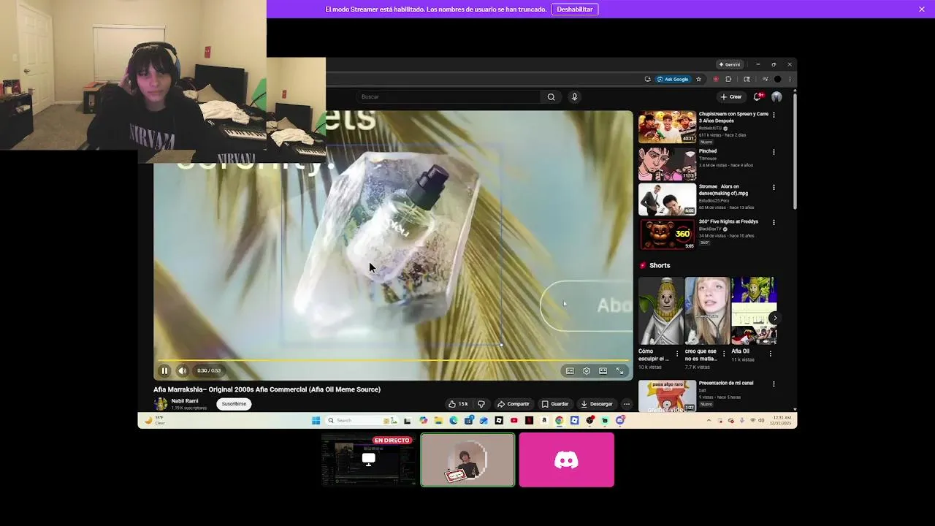This screenshot has height=526, width=935.
Task: Dismiss the streamer mode banner
Action: pos(922,9)
